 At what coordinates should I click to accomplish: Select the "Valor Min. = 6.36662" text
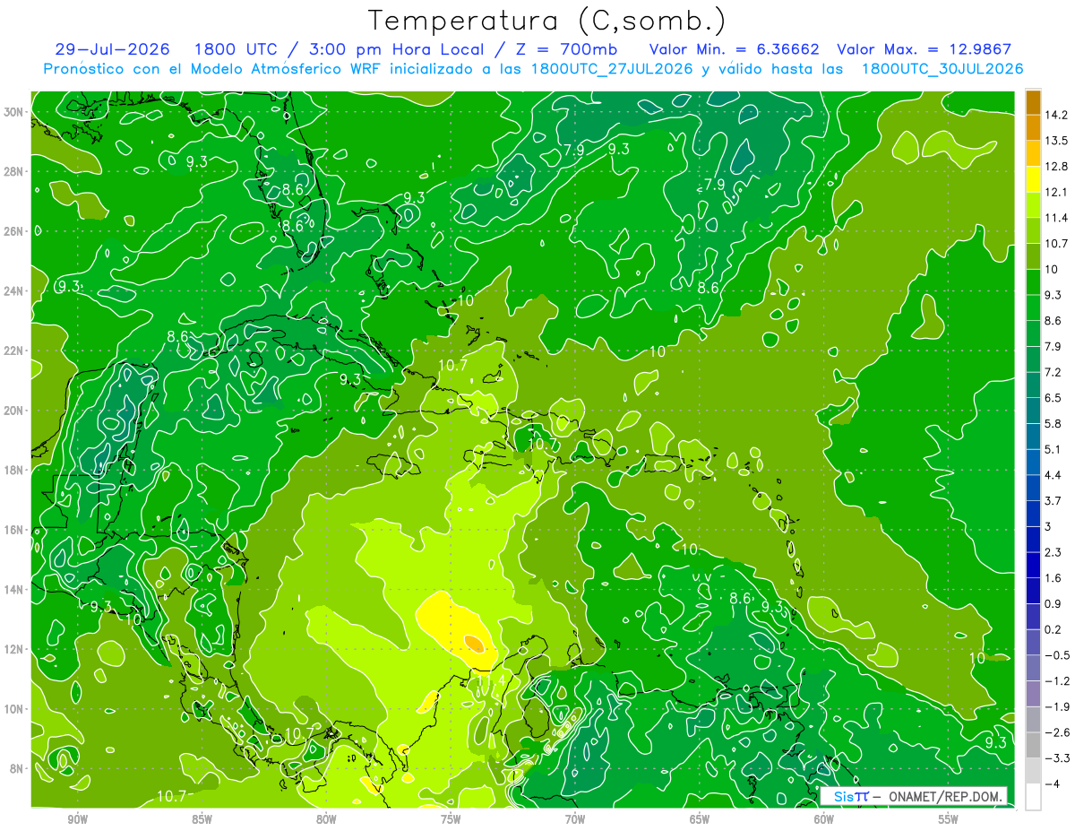735,49
